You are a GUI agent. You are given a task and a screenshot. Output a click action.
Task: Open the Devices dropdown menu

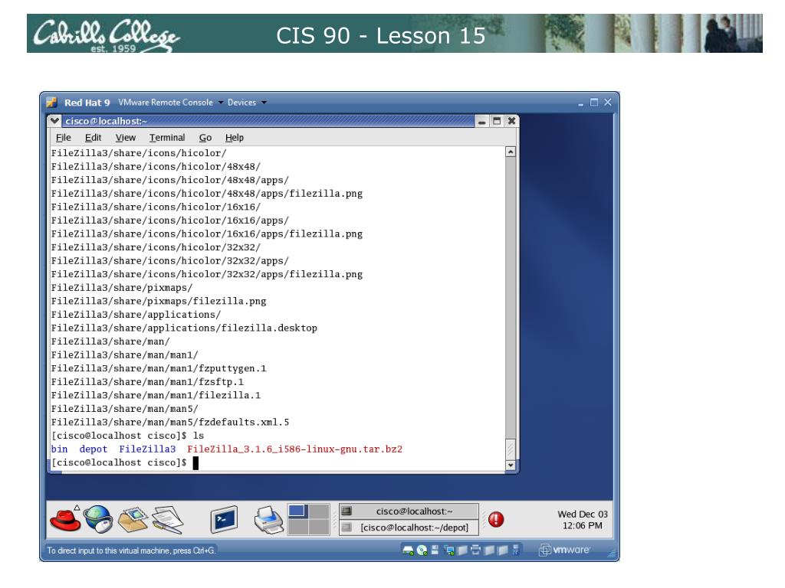[x=247, y=103]
